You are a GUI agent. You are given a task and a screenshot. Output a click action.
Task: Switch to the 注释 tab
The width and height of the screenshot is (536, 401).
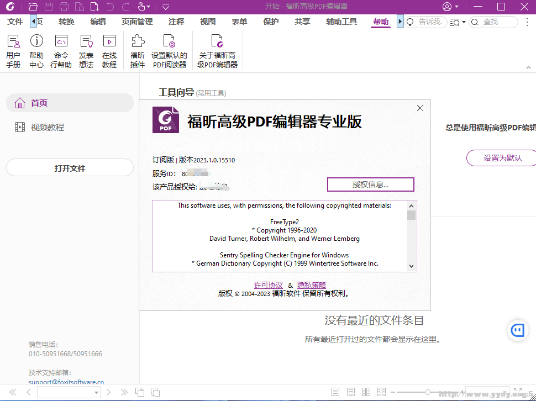point(176,22)
